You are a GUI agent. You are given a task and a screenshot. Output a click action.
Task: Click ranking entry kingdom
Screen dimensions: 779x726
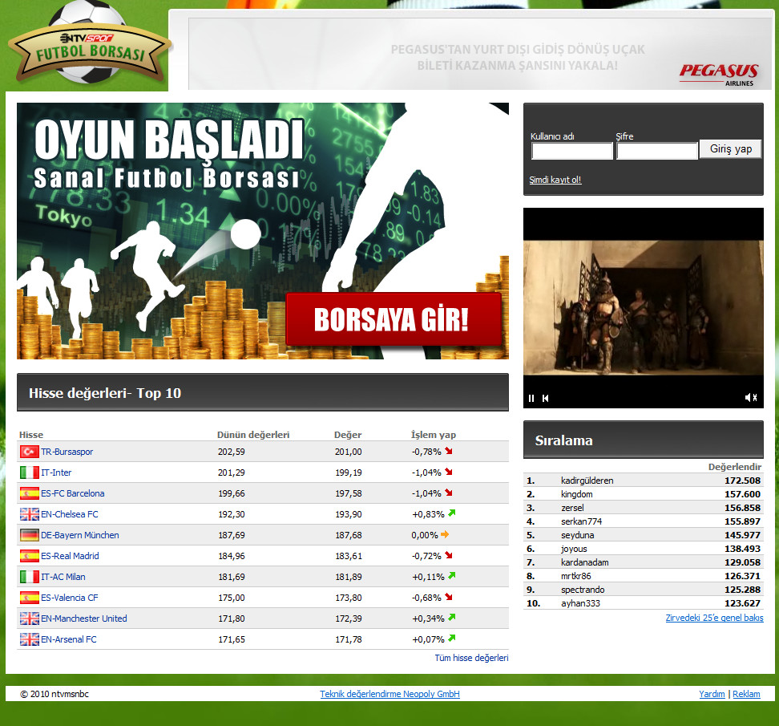click(x=577, y=494)
